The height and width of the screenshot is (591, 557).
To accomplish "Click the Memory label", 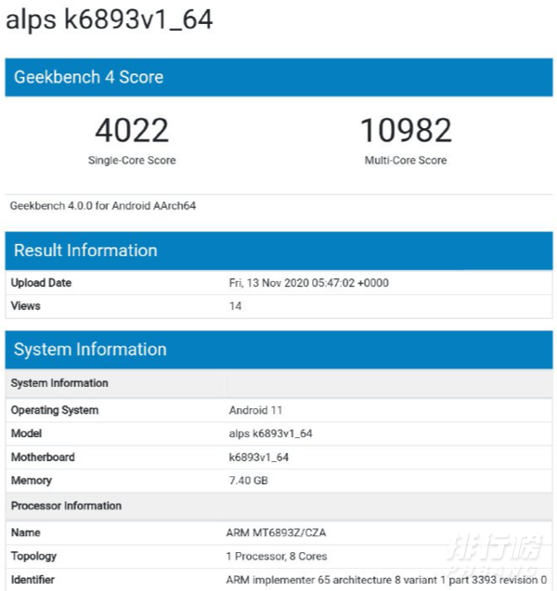I will coord(32,481).
